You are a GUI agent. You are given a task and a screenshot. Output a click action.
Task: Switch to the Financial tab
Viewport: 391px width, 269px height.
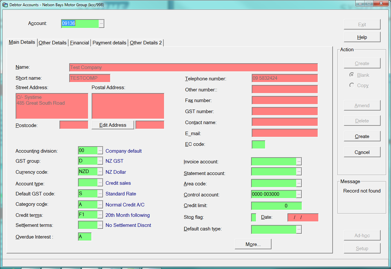(x=80, y=43)
